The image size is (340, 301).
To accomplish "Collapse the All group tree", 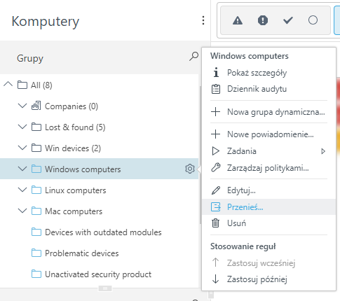I will (8, 84).
